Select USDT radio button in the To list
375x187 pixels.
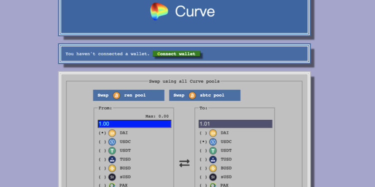(203, 151)
